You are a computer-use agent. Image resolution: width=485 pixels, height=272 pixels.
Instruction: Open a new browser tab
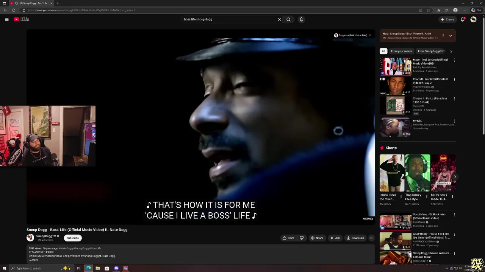point(58,3)
